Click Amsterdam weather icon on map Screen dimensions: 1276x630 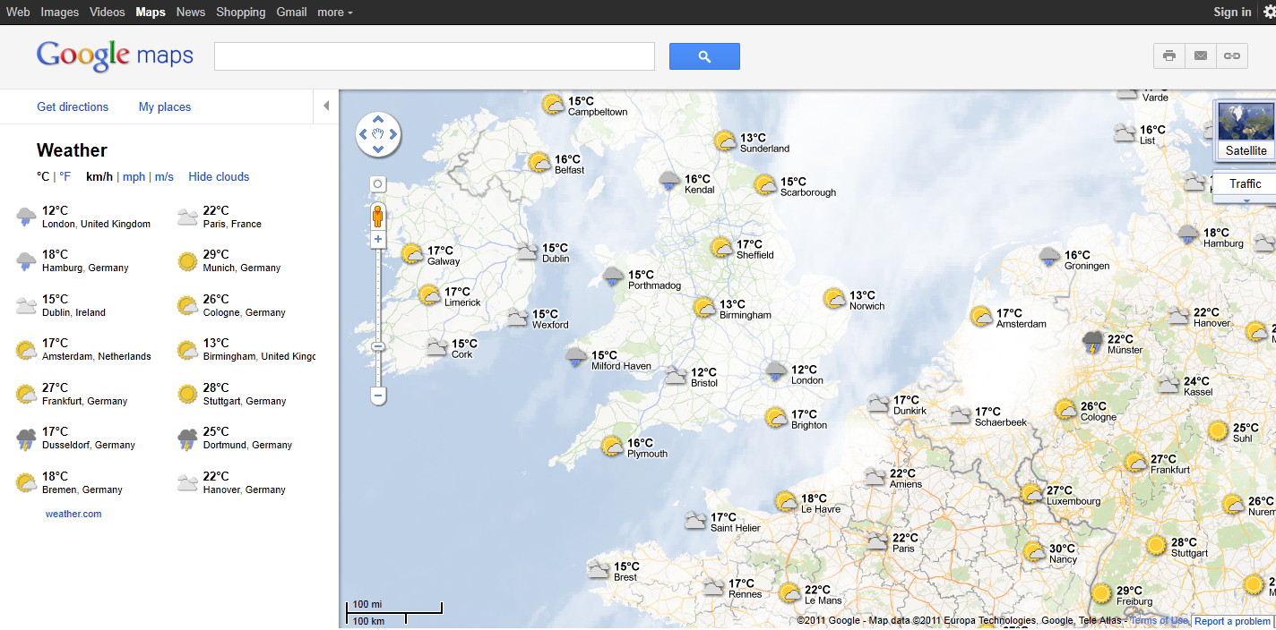[981, 316]
